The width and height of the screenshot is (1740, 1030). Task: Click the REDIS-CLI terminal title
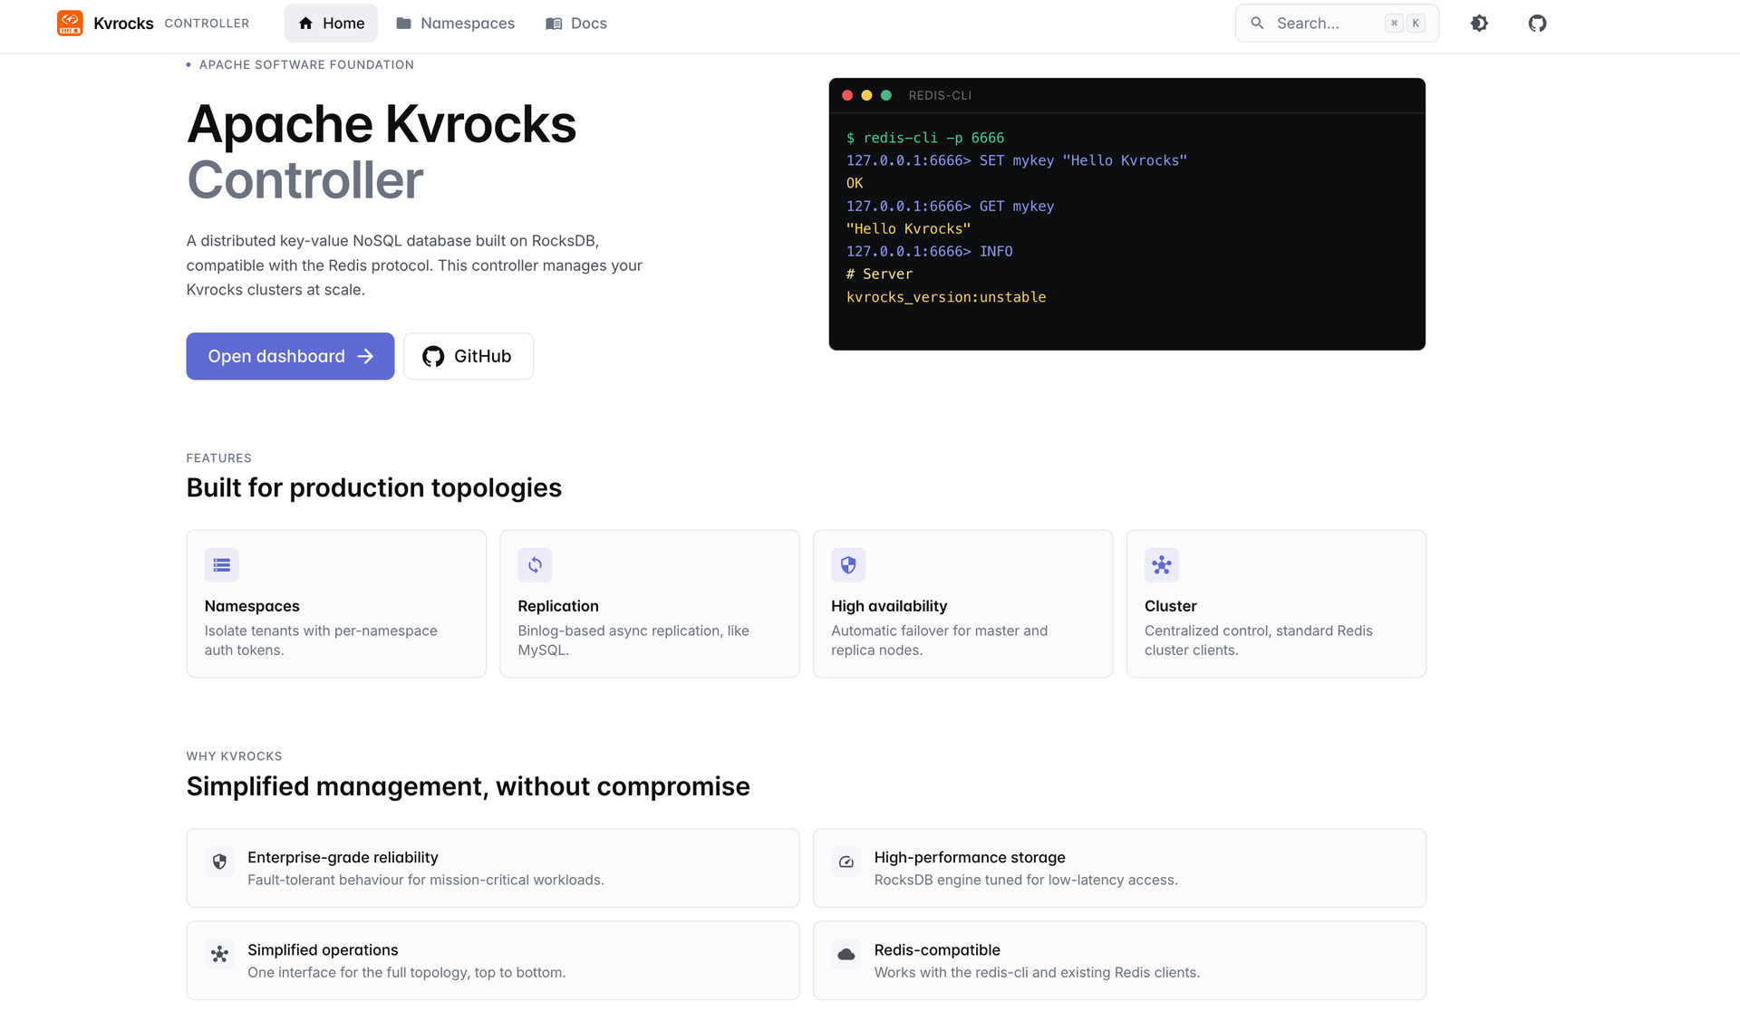[940, 95]
